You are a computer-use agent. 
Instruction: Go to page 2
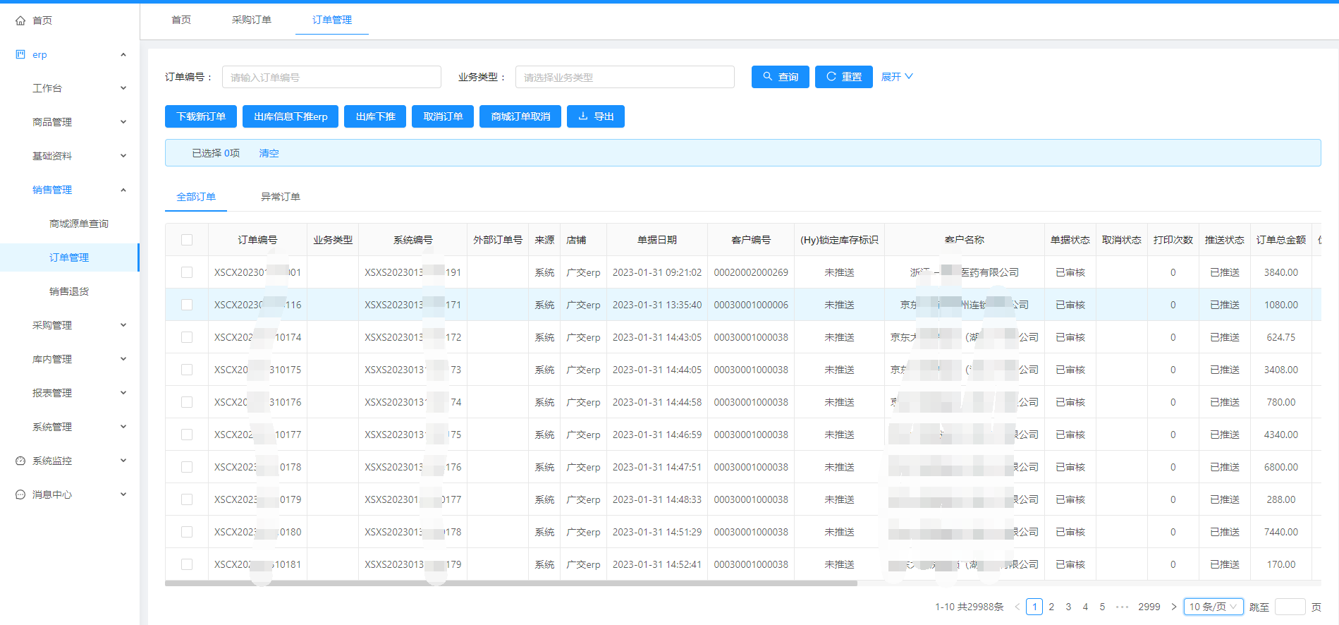pyautogui.click(x=1051, y=607)
